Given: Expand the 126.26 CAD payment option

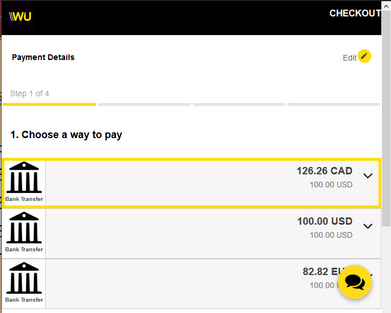Looking at the screenshot, I should 368,175.
